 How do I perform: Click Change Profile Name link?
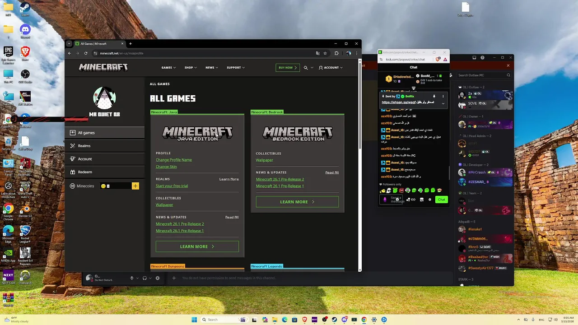point(173,160)
